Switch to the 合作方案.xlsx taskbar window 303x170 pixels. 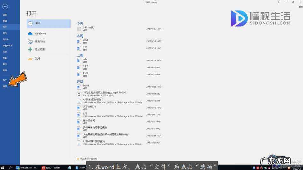click(27, 168)
